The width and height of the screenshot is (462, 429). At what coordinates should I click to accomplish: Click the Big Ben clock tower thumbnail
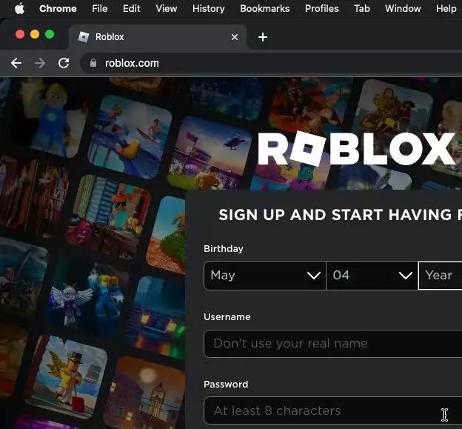tap(146, 392)
